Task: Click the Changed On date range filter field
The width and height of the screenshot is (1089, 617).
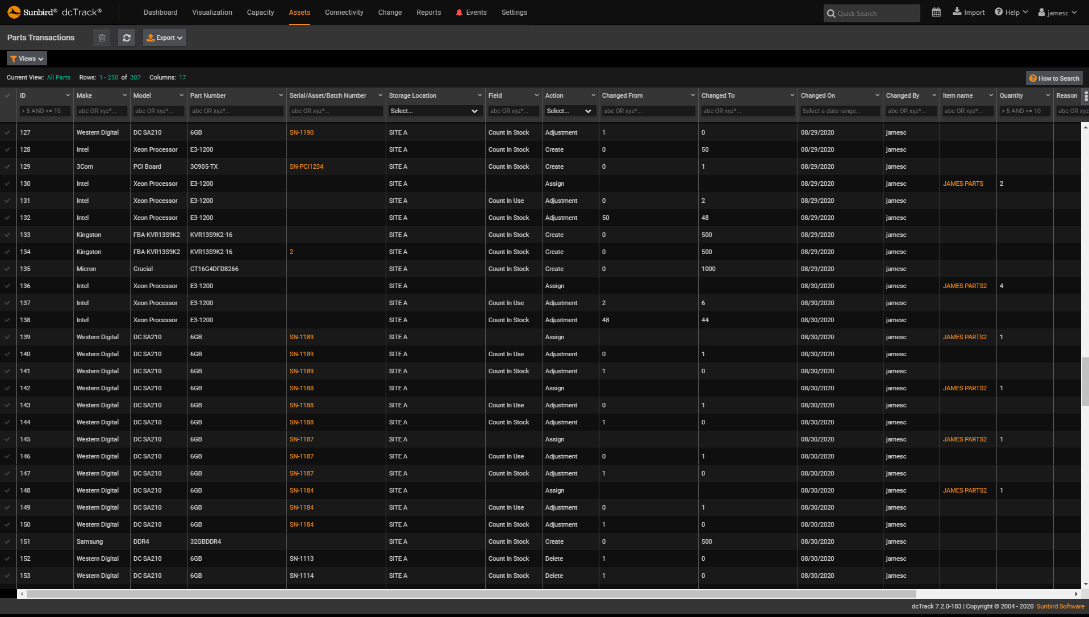Action: pos(840,111)
